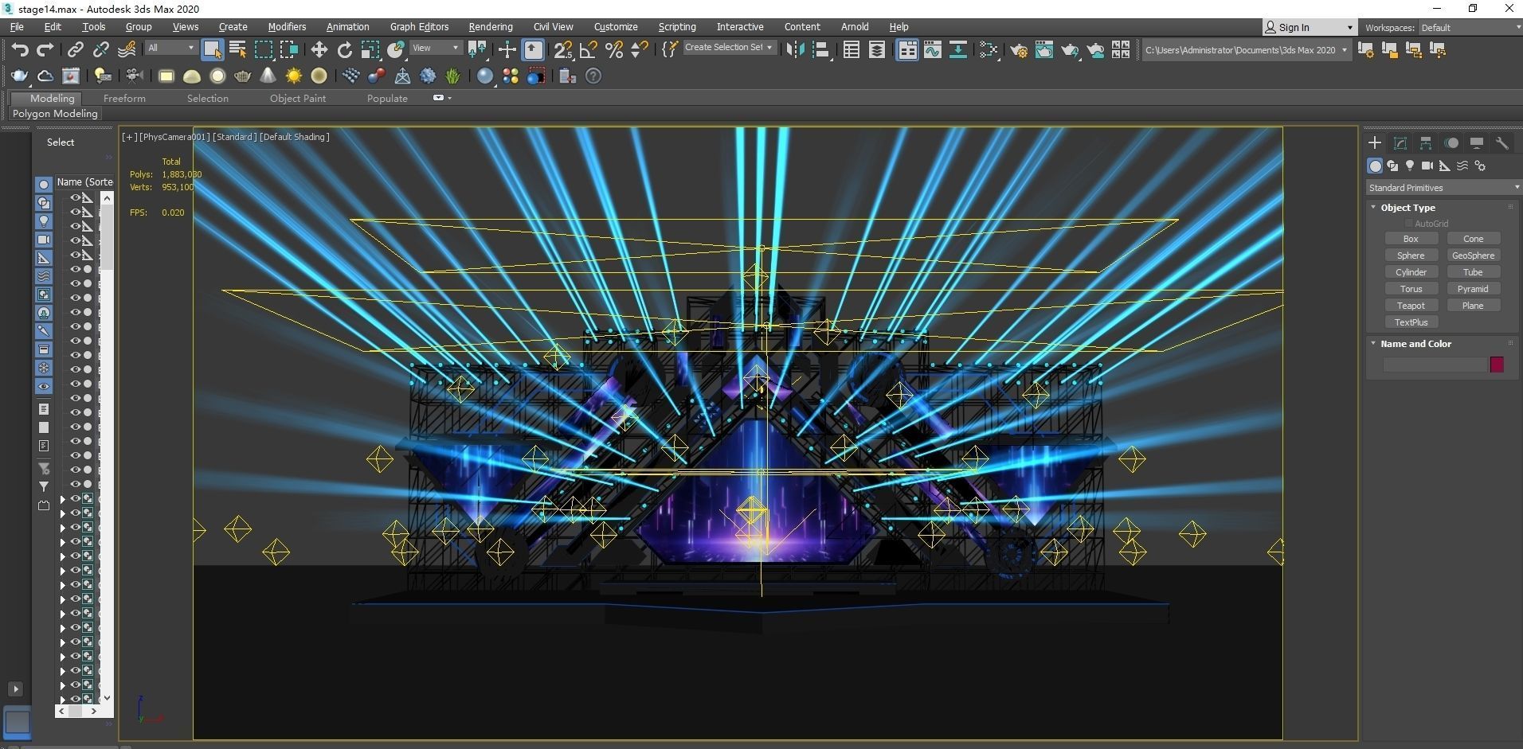The width and height of the screenshot is (1523, 749).
Task: Click the Undo arrow icon
Action: 20,50
